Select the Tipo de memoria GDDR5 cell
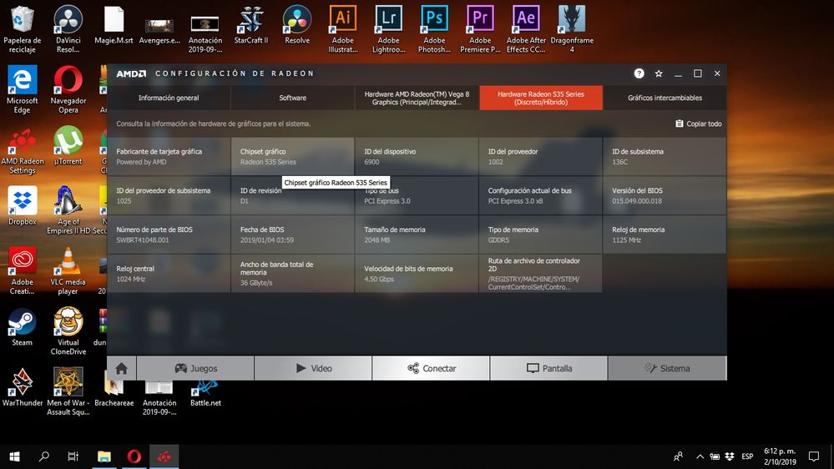Image resolution: width=834 pixels, height=469 pixels. coord(540,234)
